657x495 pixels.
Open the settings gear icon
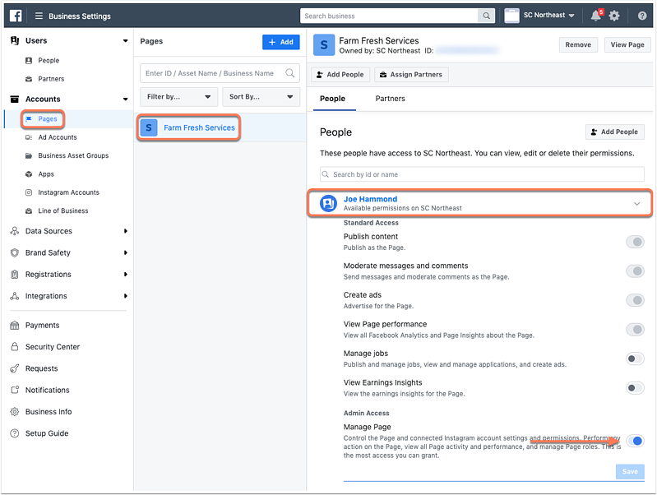pyautogui.click(x=614, y=16)
